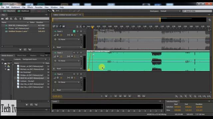Image resolution: width=213 pixels, height=119 pixels.
Task: Toggle the Inputs/Outputs view icon
Action: tap(54, 26)
